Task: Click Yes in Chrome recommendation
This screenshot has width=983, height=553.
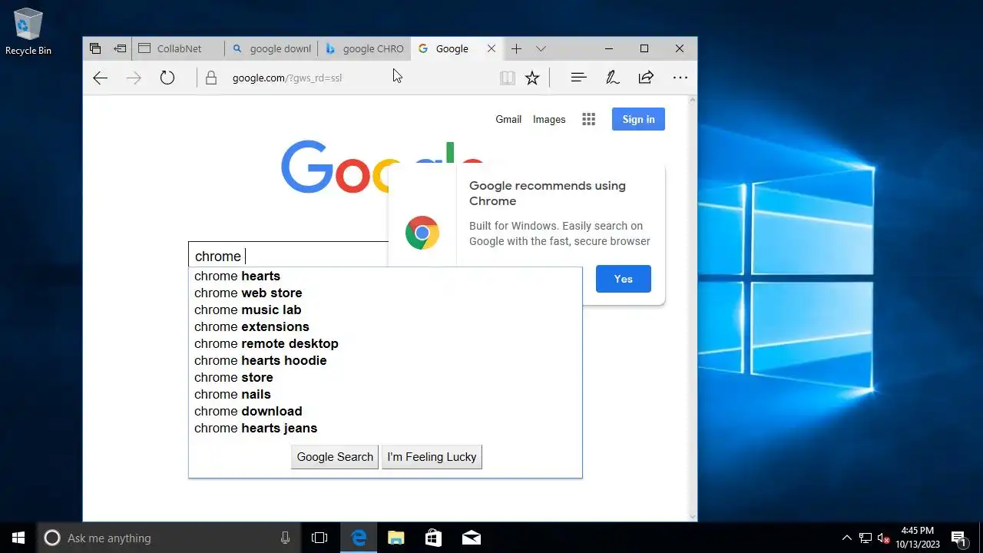Action: [624, 279]
